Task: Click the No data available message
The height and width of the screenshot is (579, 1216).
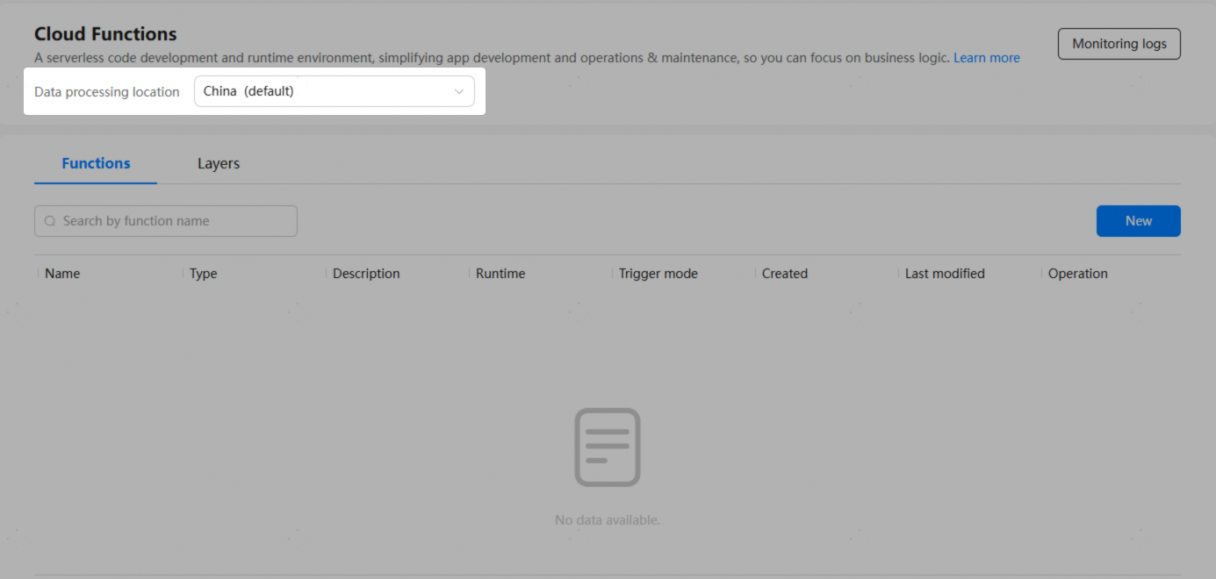Action: (608, 520)
